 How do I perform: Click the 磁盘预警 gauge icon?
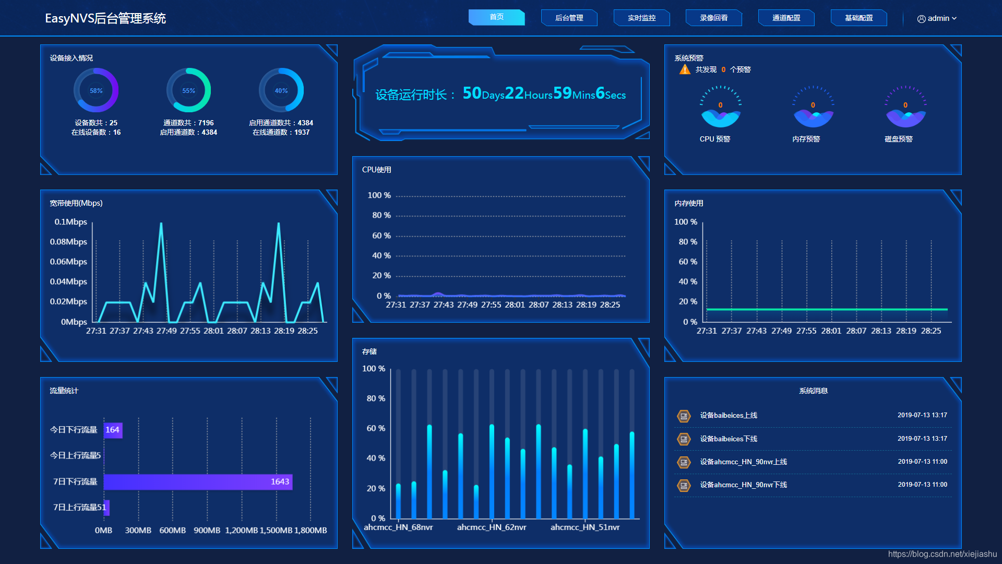pos(905,107)
